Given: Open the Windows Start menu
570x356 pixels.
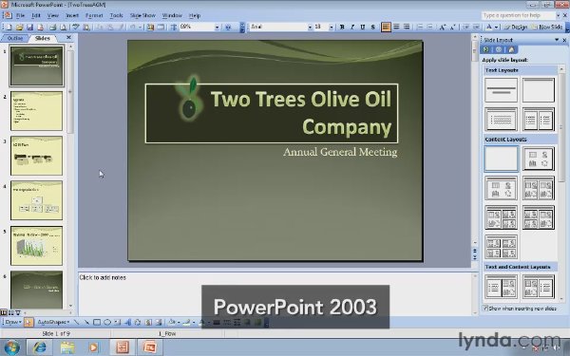Looking at the screenshot, I should tap(11, 347).
